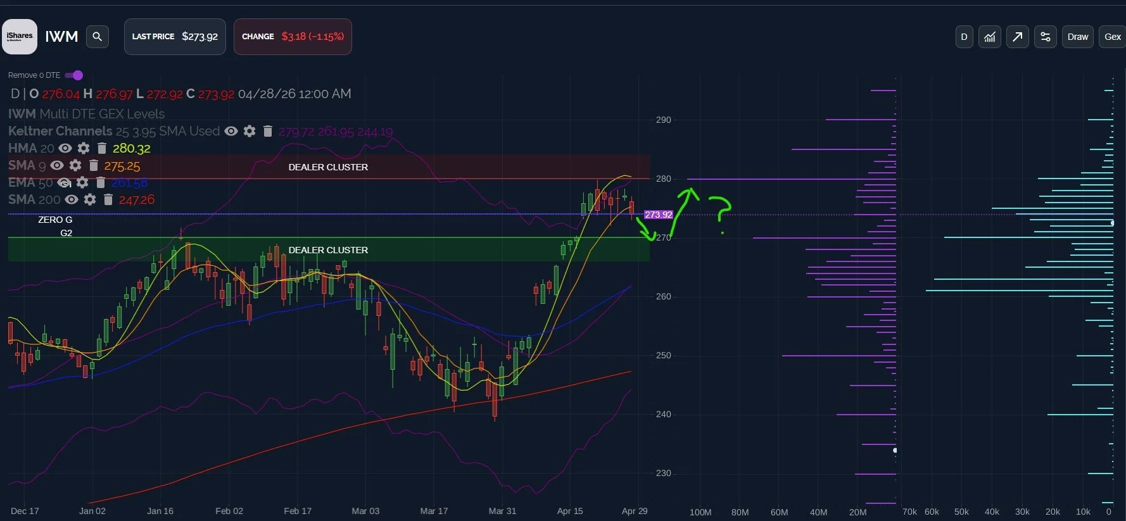This screenshot has width=1126, height=521.
Task: Open Keltner Channels settings gear
Action: [x=250, y=131]
